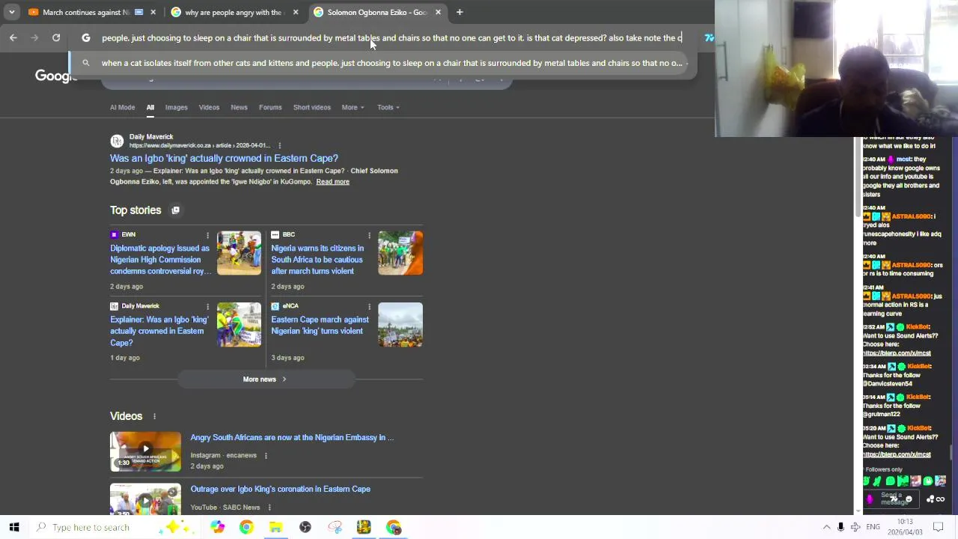Click the Daily Maverick site icon
The width and height of the screenshot is (958, 539).
point(117,141)
